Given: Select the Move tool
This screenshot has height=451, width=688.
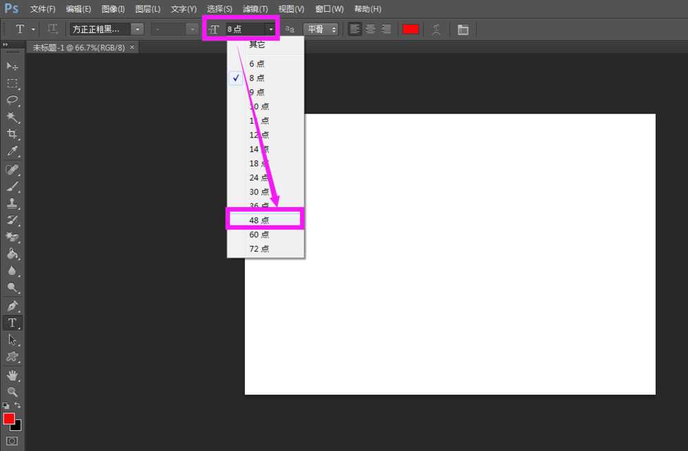Looking at the screenshot, I should (12, 66).
